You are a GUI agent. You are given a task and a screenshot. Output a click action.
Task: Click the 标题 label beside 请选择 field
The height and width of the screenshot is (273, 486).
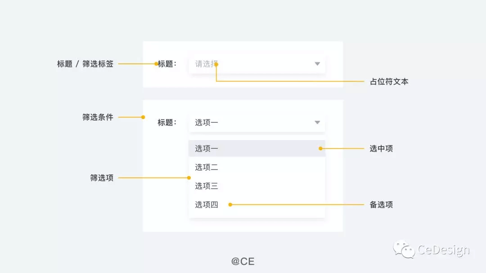(167, 64)
